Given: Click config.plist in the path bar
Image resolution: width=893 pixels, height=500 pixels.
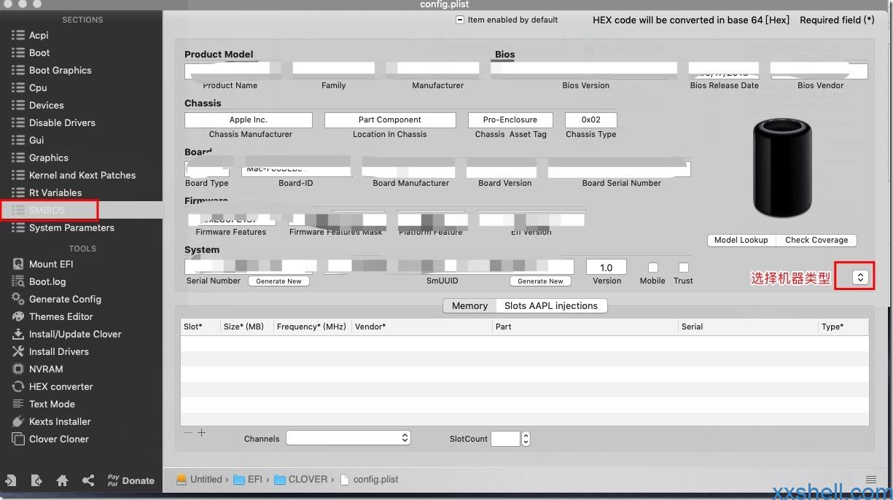Looking at the screenshot, I should tap(369, 480).
